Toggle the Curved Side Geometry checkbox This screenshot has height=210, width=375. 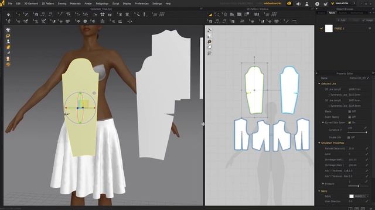[x=350, y=123]
